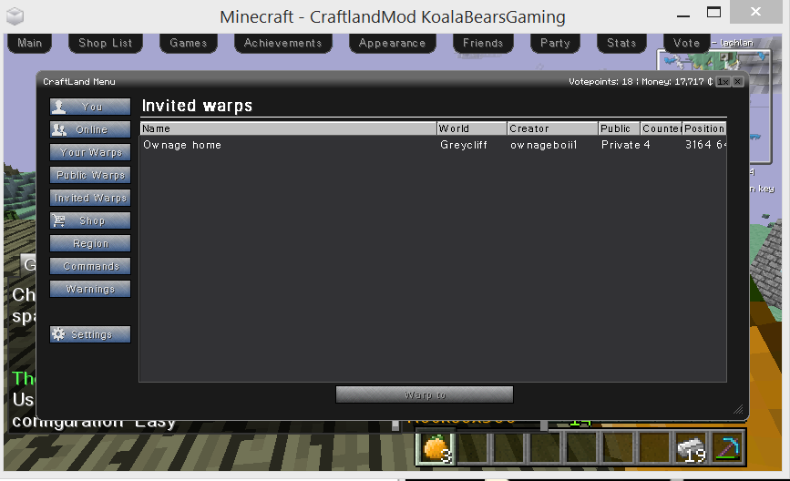Click the Public column header

[620, 128]
